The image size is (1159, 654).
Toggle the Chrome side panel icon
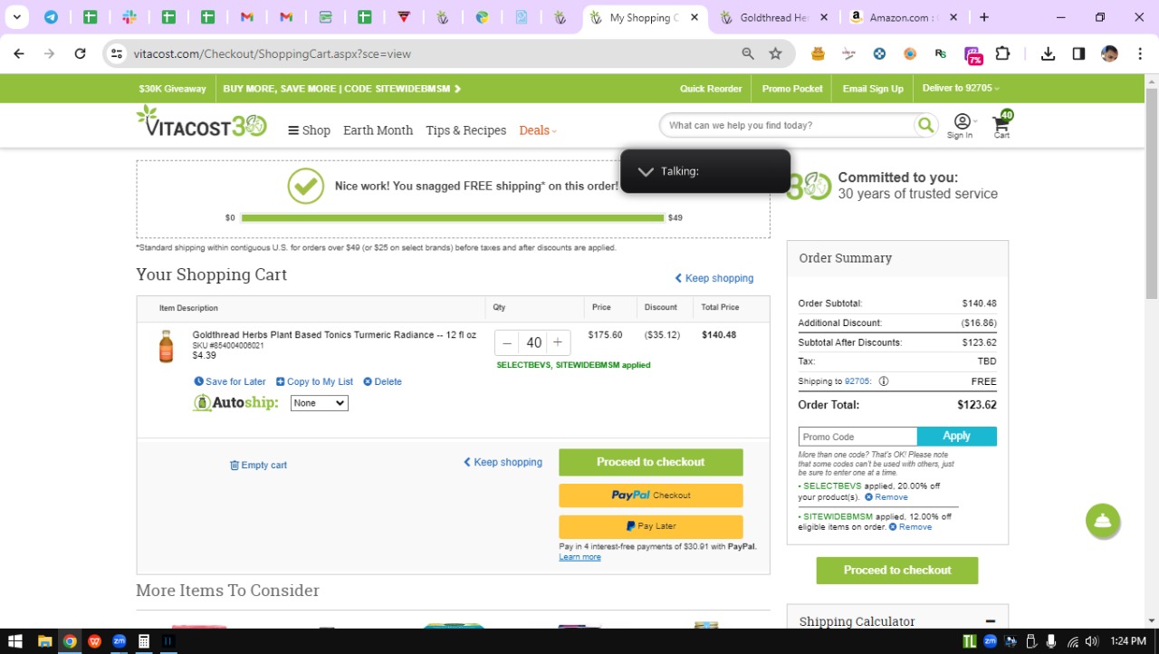tap(1078, 53)
